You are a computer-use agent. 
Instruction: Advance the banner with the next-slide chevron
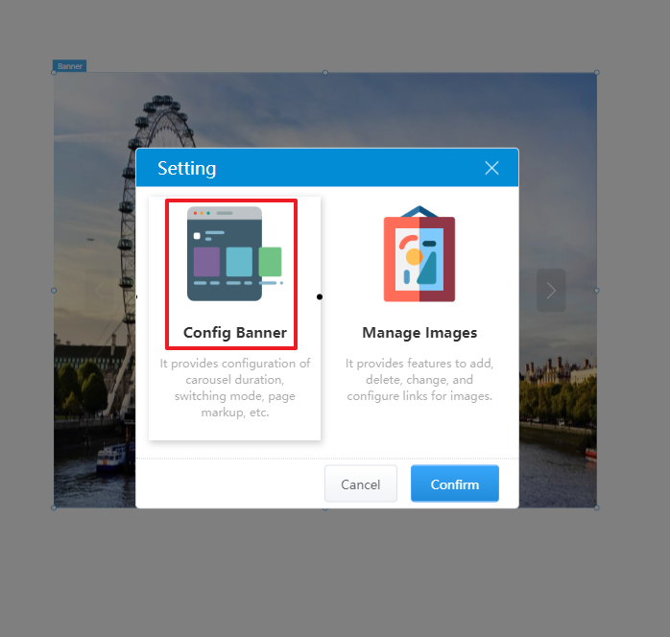pos(551,291)
